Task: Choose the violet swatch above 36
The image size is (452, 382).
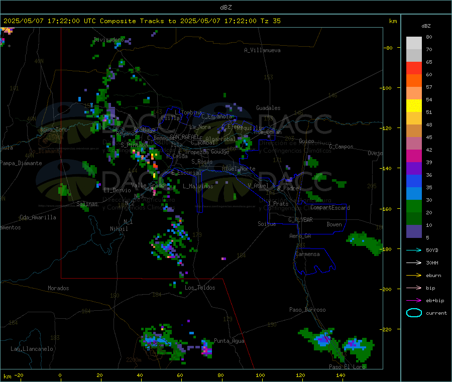Action: pos(414,169)
